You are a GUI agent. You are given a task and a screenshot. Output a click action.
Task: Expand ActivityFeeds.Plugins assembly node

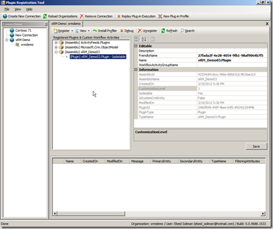[x=56, y=42]
